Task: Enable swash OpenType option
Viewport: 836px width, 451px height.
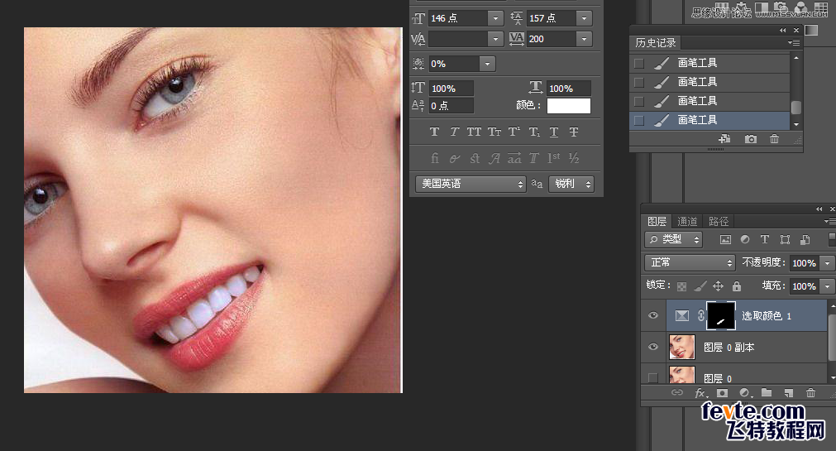Action: [x=494, y=159]
